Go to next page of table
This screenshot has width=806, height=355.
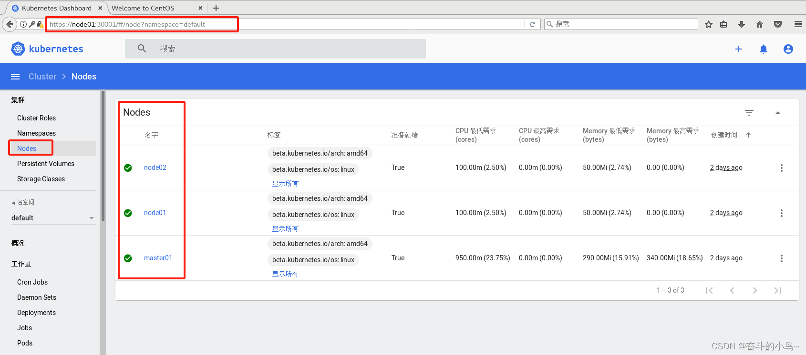coord(755,290)
